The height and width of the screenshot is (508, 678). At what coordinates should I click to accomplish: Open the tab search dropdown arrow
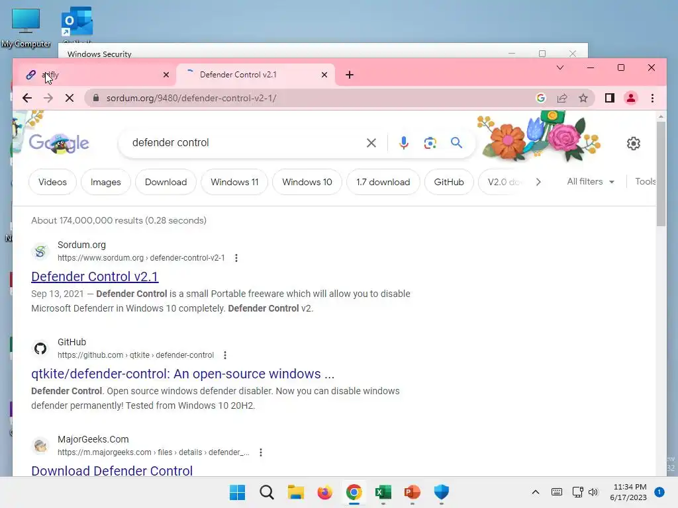[x=560, y=68]
